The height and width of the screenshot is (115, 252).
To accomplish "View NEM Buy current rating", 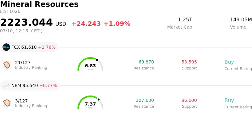I will tap(229, 101).
